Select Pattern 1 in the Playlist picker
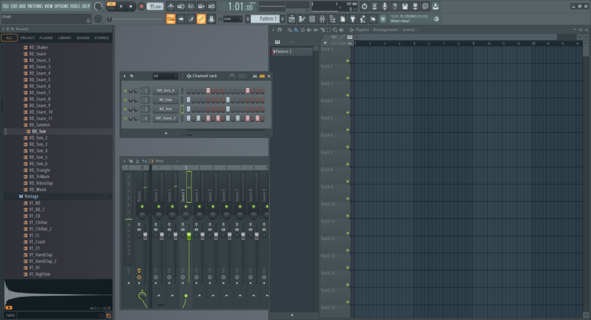The width and height of the screenshot is (591, 320). 292,51
